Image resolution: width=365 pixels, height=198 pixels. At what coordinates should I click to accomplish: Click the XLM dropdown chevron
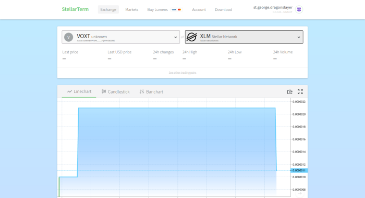tap(299, 37)
